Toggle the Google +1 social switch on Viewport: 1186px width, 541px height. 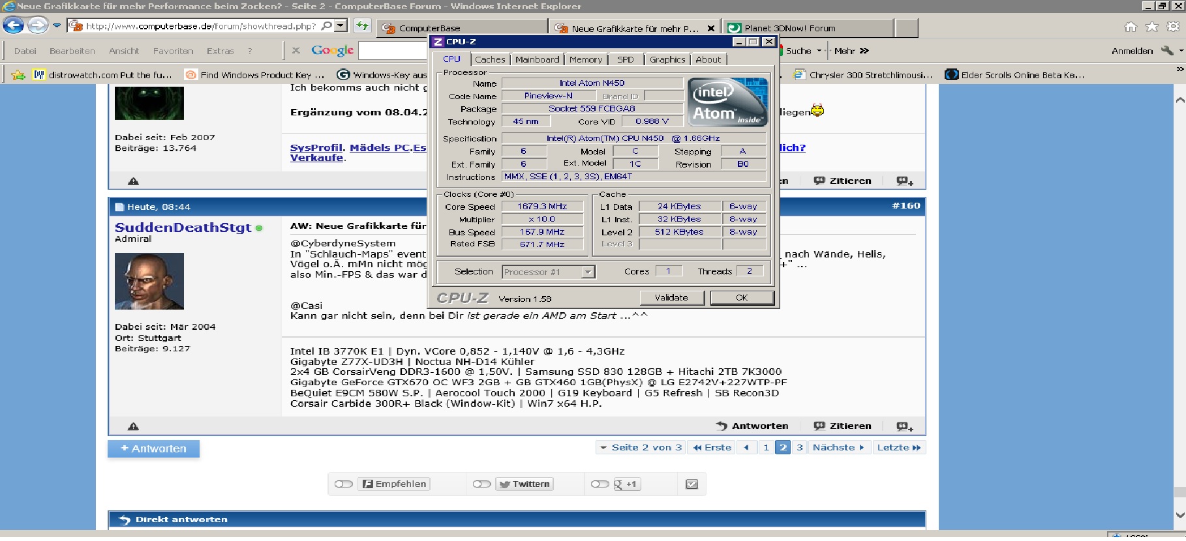coord(600,484)
